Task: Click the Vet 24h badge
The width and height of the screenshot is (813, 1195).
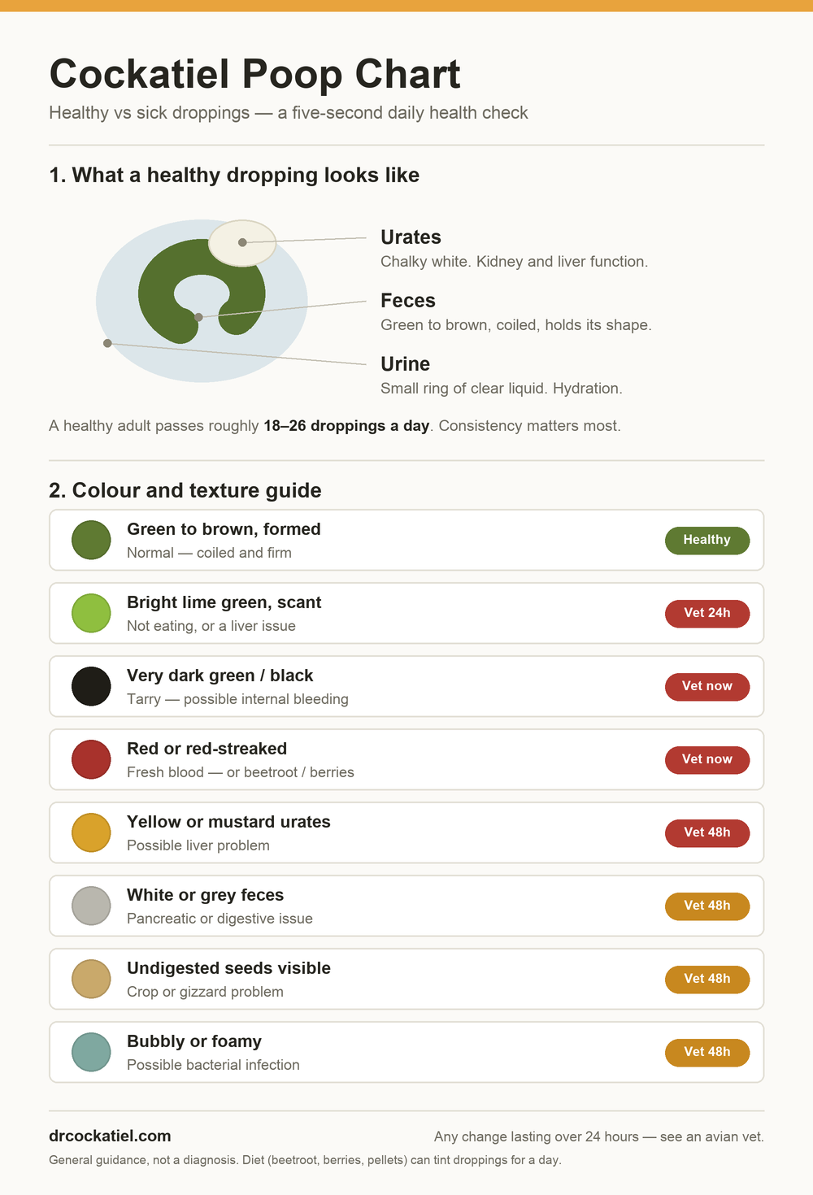Action: pos(707,614)
